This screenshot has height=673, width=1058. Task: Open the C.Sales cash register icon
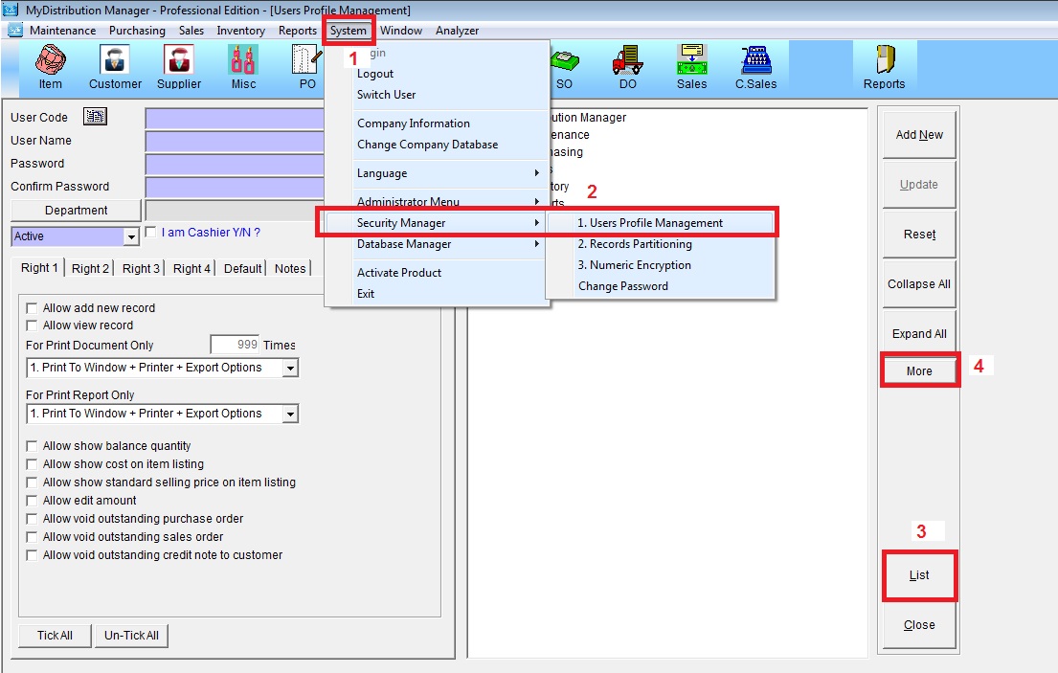(755, 67)
